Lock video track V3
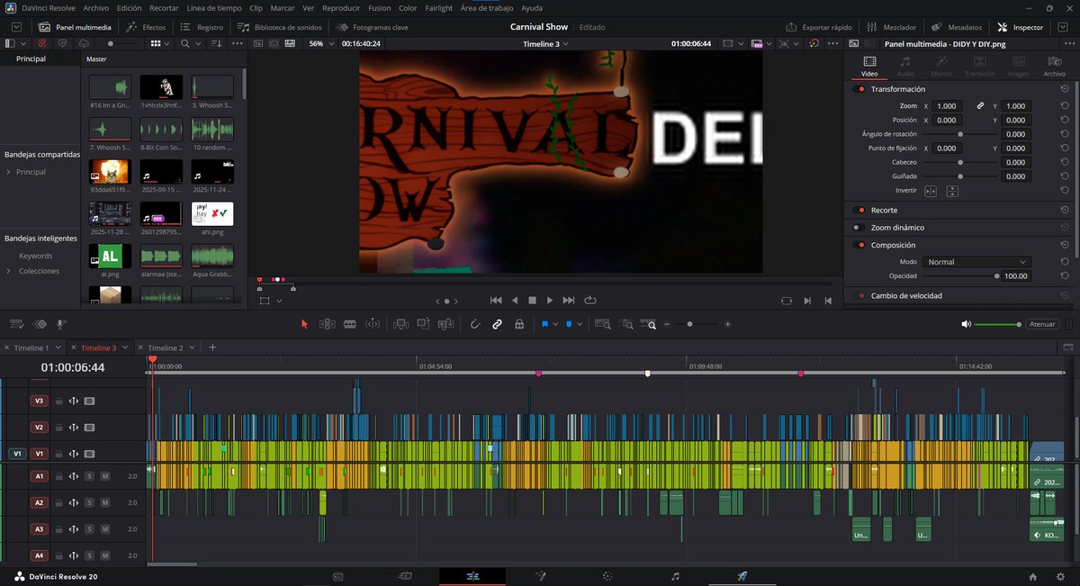Screen dimensions: 1080x586 pyautogui.click(x=59, y=401)
